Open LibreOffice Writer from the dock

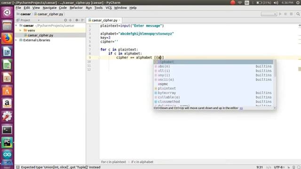pyautogui.click(x=7, y=51)
